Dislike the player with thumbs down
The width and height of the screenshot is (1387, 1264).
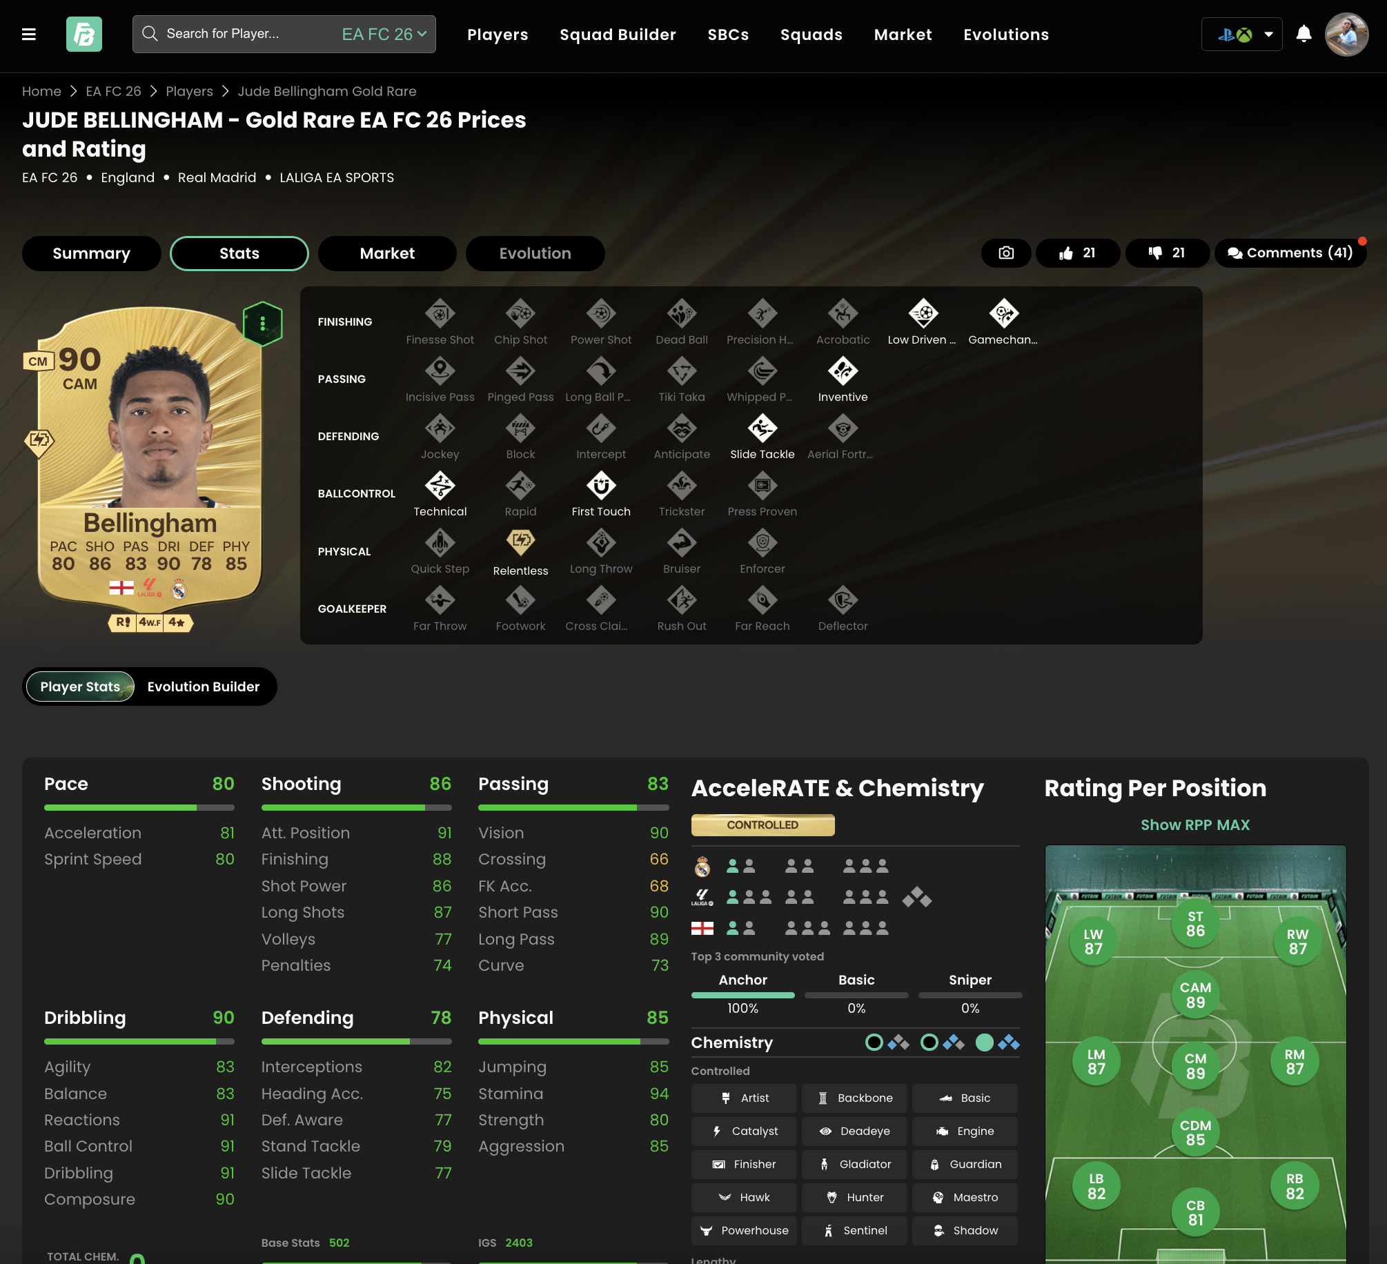1167,253
